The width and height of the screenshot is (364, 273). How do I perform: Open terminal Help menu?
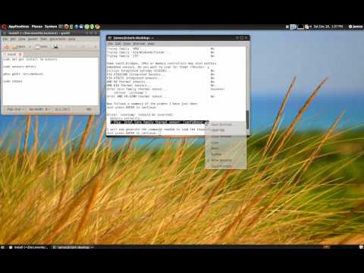point(151,44)
